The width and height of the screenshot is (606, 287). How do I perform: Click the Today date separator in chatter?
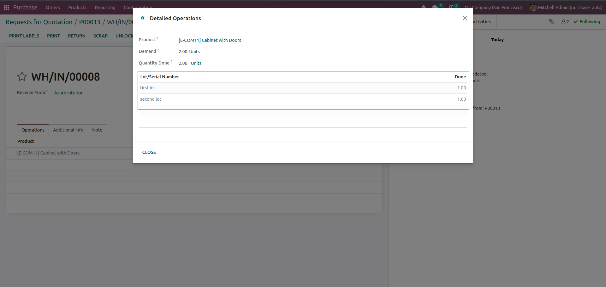pyautogui.click(x=497, y=40)
